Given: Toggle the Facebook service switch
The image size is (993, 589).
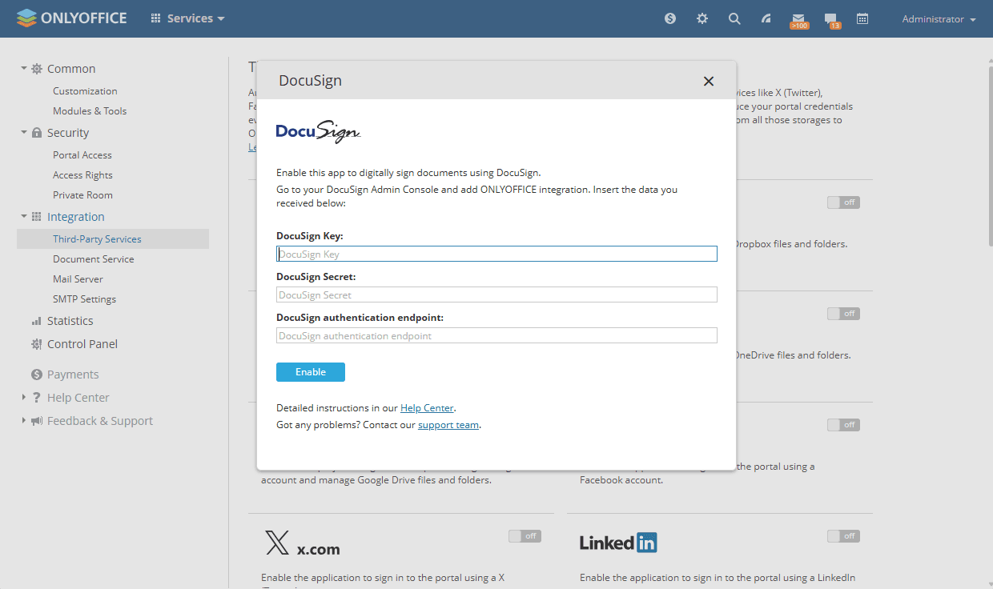Looking at the screenshot, I should pyautogui.click(x=843, y=425).
